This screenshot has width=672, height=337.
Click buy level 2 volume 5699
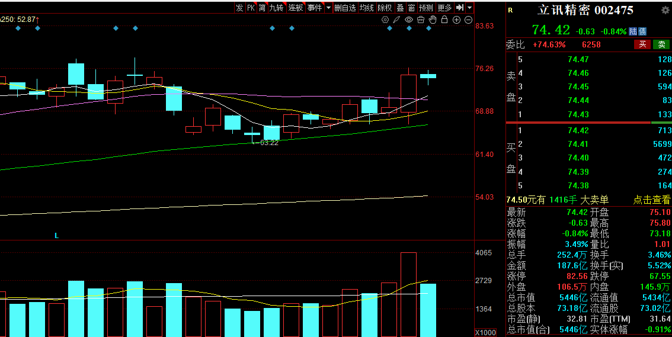click(x=662, y=145)
